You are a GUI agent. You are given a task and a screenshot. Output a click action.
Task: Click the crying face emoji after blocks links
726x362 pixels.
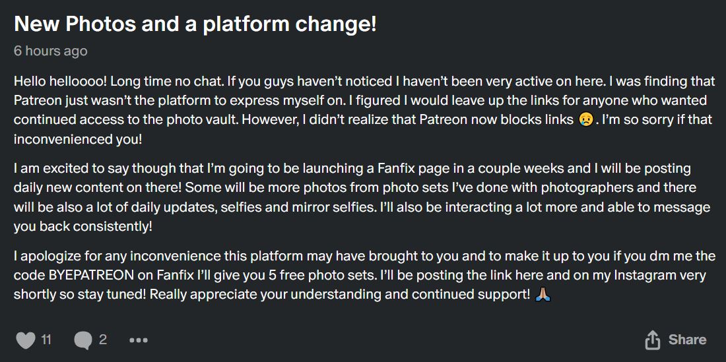click(585, 120)
